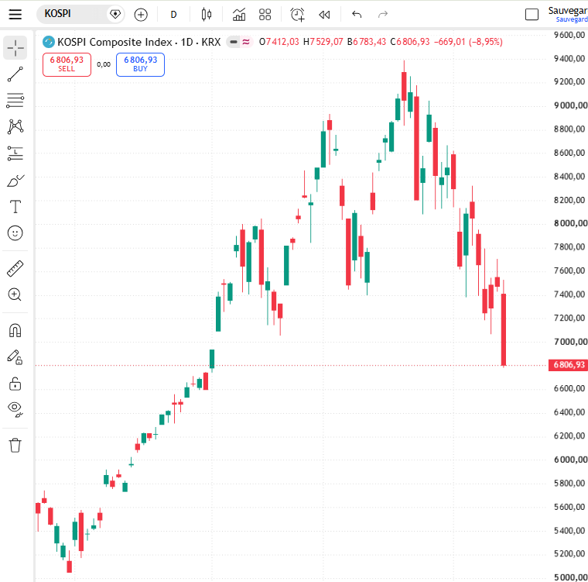Click the diamond icon beside KOSPI symbol
Viewport: 588px width, 582px height.
[115, 15]
